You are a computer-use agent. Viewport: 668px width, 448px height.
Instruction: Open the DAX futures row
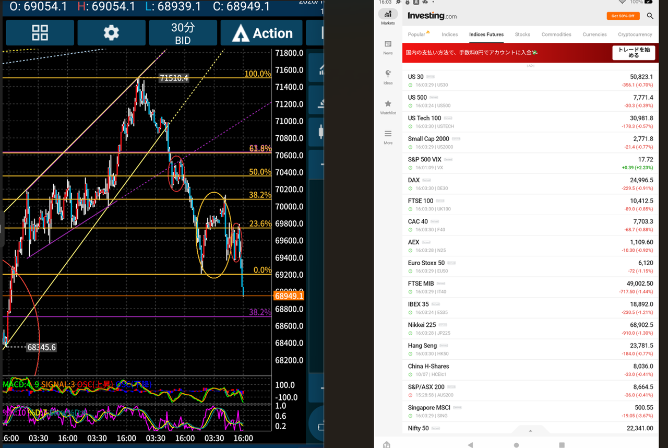(x=530, y=184)
